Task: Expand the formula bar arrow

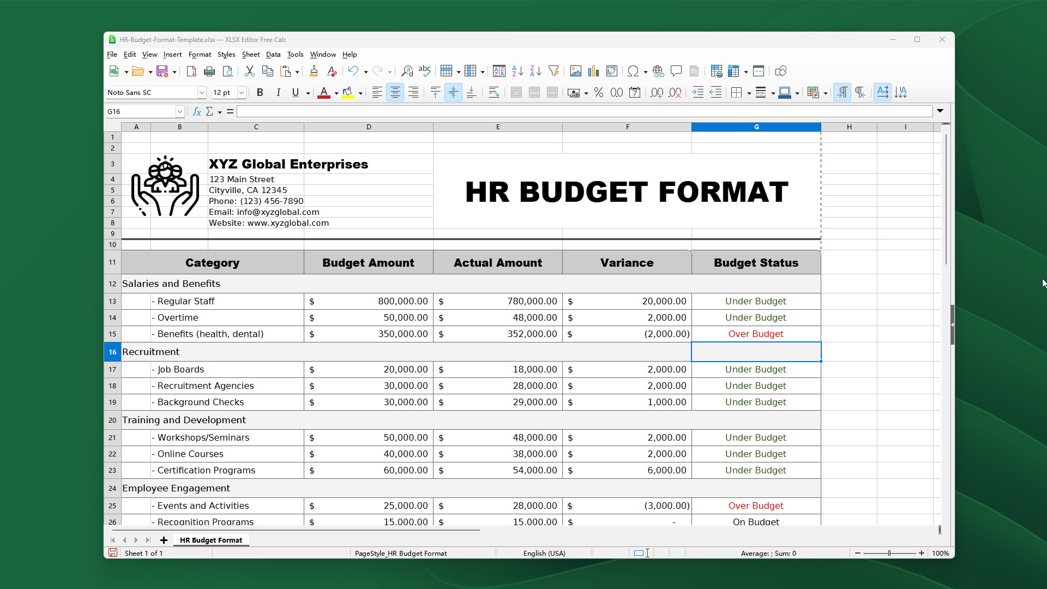Action: tap(940, 111)
